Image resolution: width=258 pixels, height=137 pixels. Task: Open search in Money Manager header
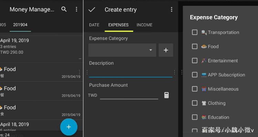pyautogui.click(x=64, y=9)
